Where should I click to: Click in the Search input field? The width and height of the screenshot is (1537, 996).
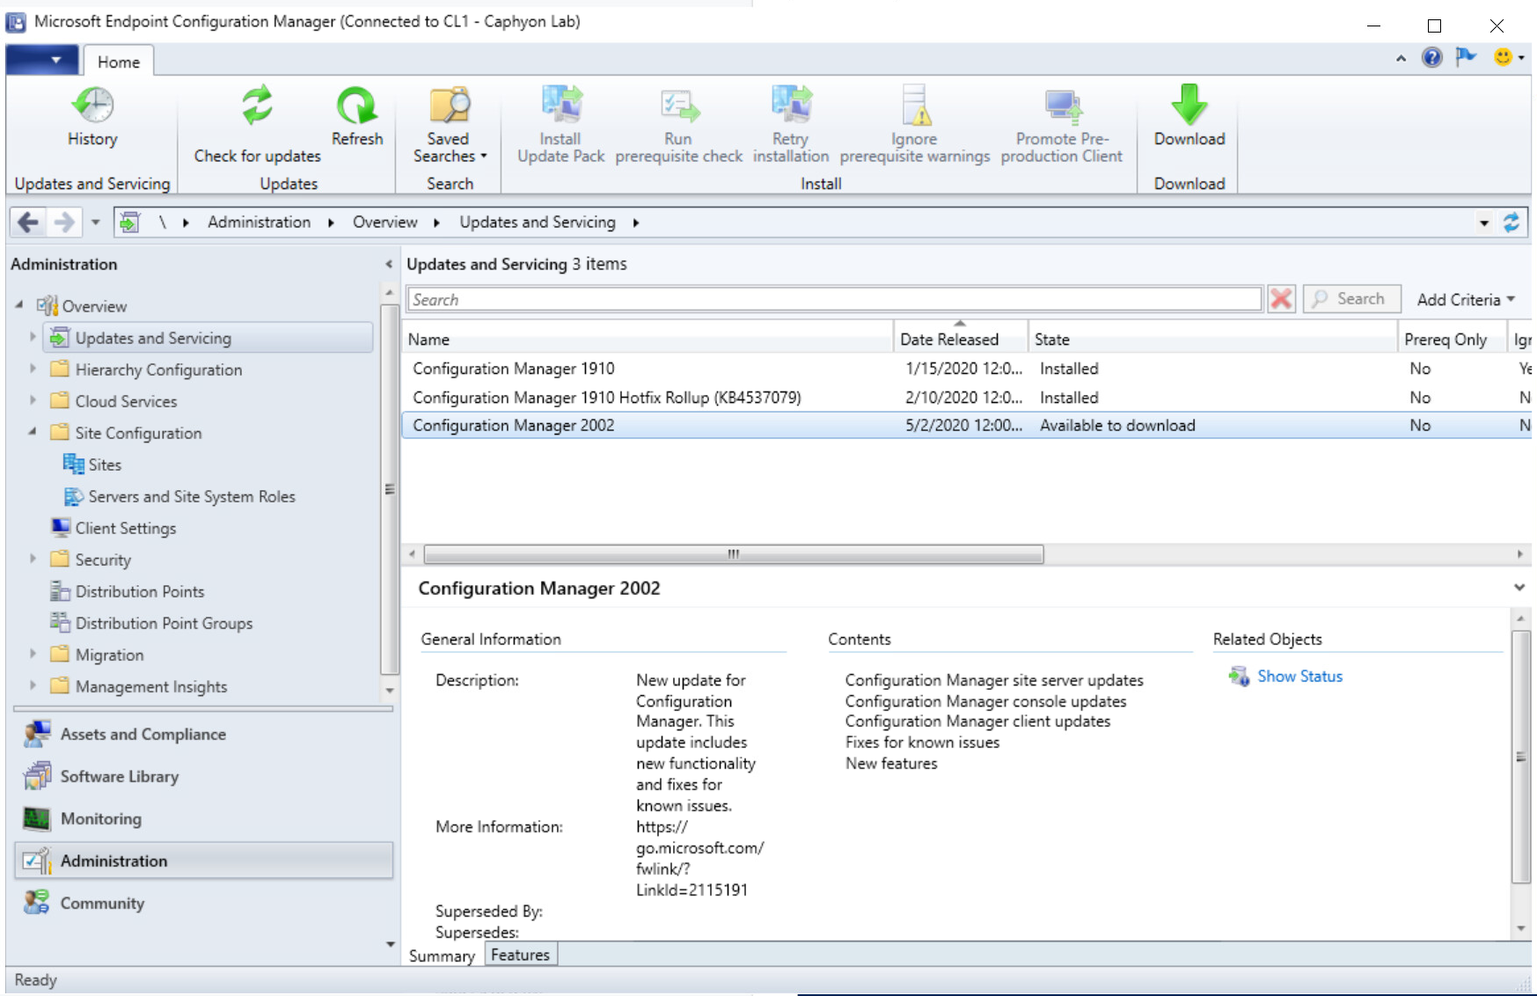(834, 299)
